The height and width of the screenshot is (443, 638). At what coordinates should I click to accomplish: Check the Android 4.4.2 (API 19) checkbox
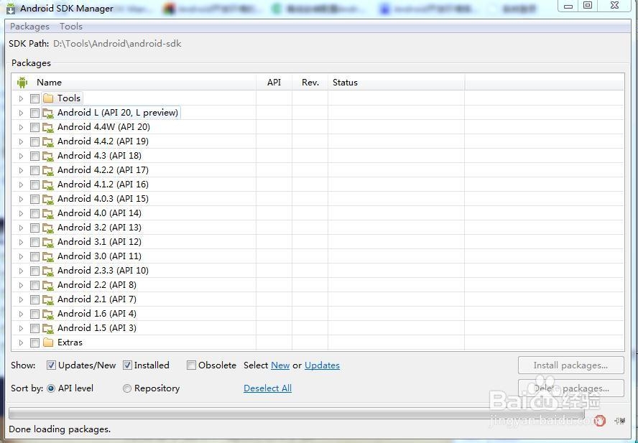pos(34,141)
